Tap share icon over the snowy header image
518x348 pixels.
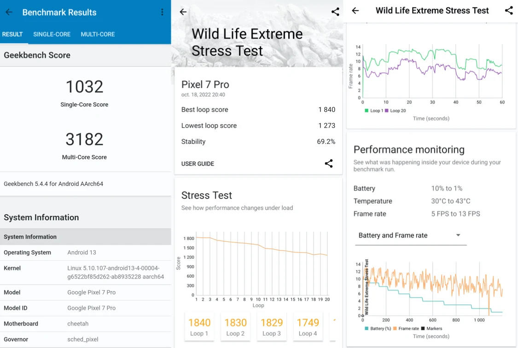(335, 12)
